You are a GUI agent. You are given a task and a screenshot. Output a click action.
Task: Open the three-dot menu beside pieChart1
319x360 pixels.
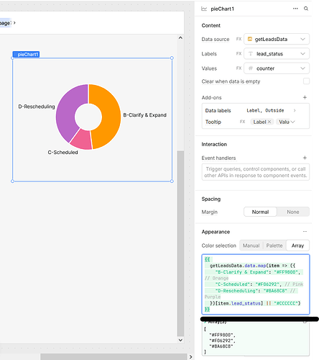[x=295, y=9]
